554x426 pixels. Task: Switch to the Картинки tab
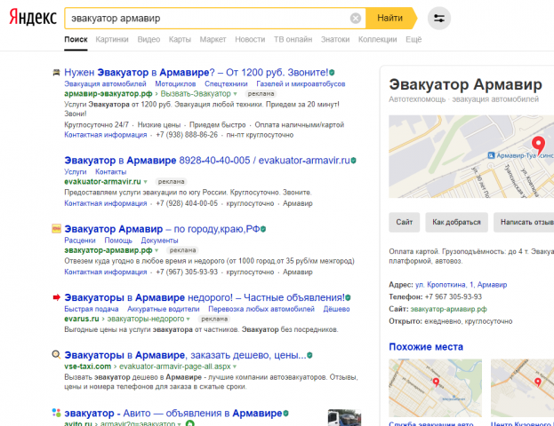point(112,40)
